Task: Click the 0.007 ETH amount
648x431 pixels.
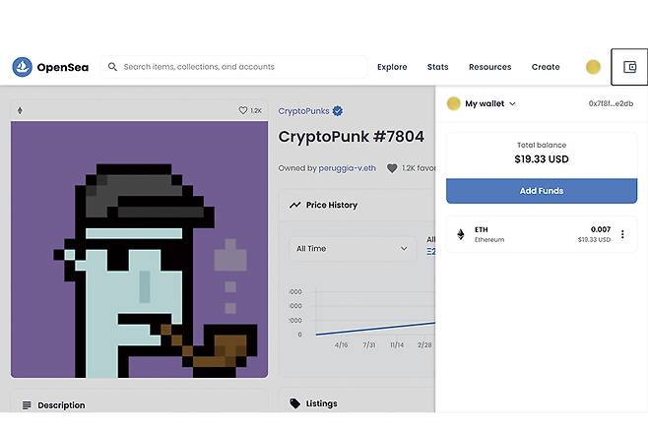Action: pyautogui.click(x=601, y=229)
